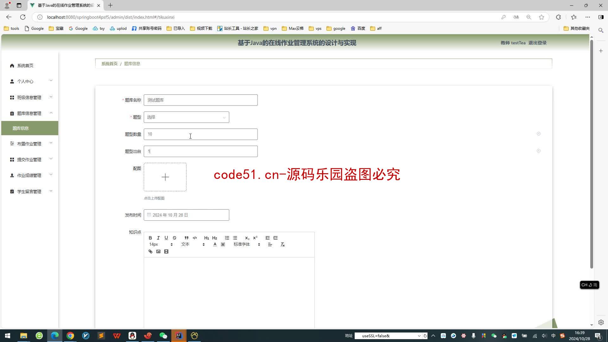The width and height of the screenshot is (608, 342).
Task: Go back in the browser
Action: 9,17
